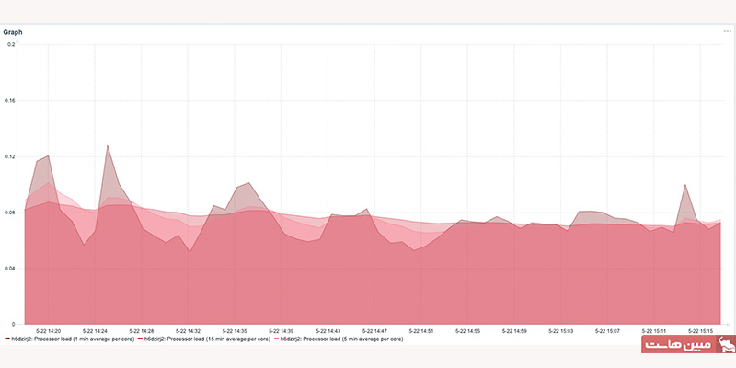
Task: Click the Graph widget title
Action: point(13,32)
